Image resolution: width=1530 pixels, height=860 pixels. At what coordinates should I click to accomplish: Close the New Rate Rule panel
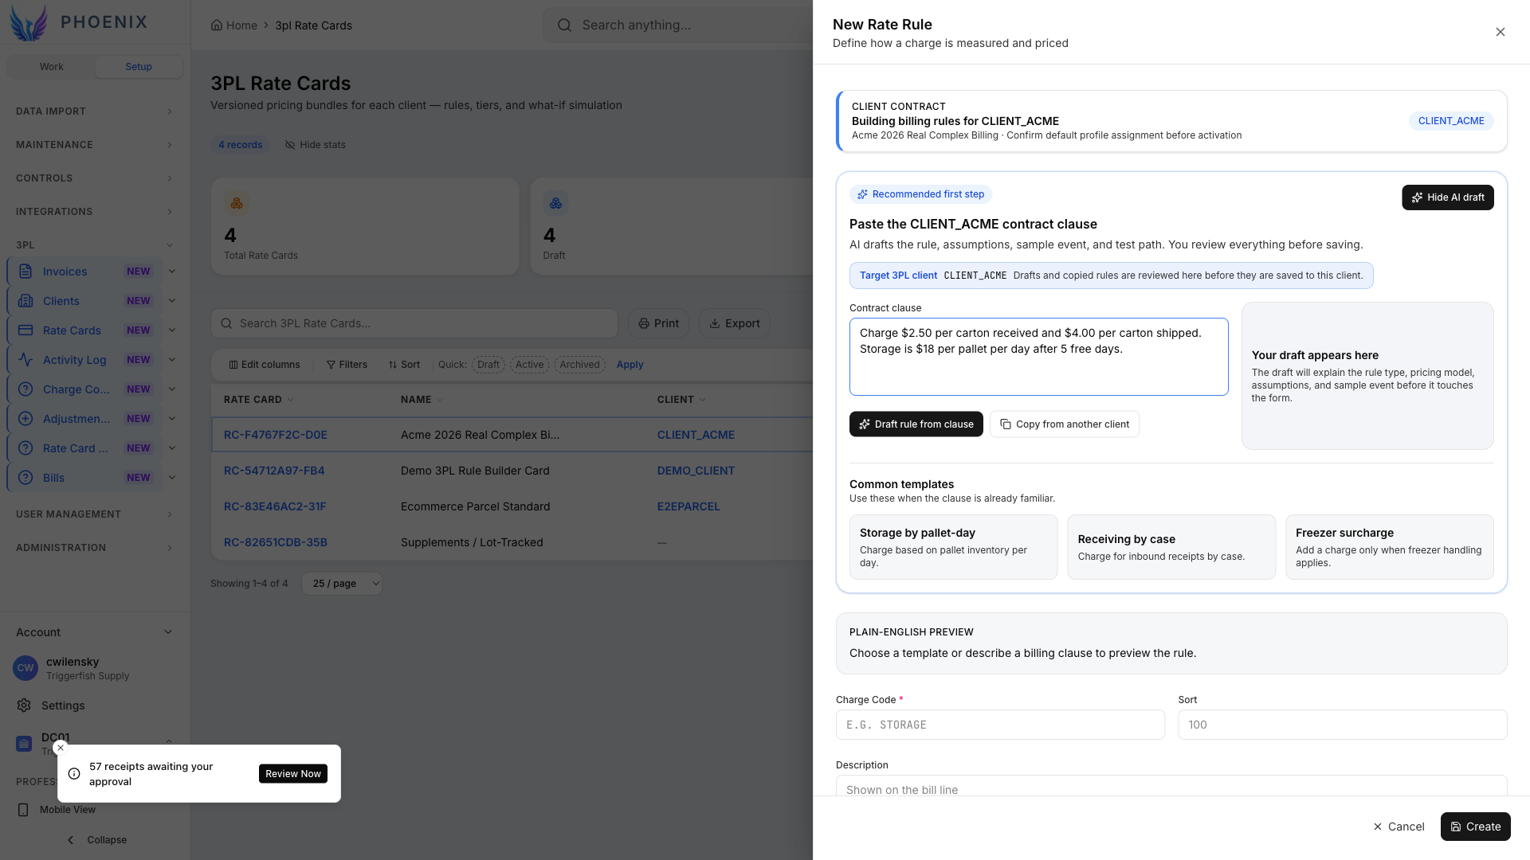pos(1501,32)
